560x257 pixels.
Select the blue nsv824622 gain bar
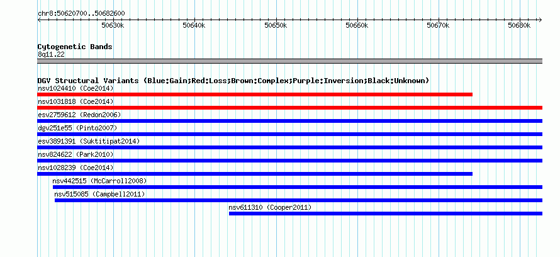[x=289, y=161]
